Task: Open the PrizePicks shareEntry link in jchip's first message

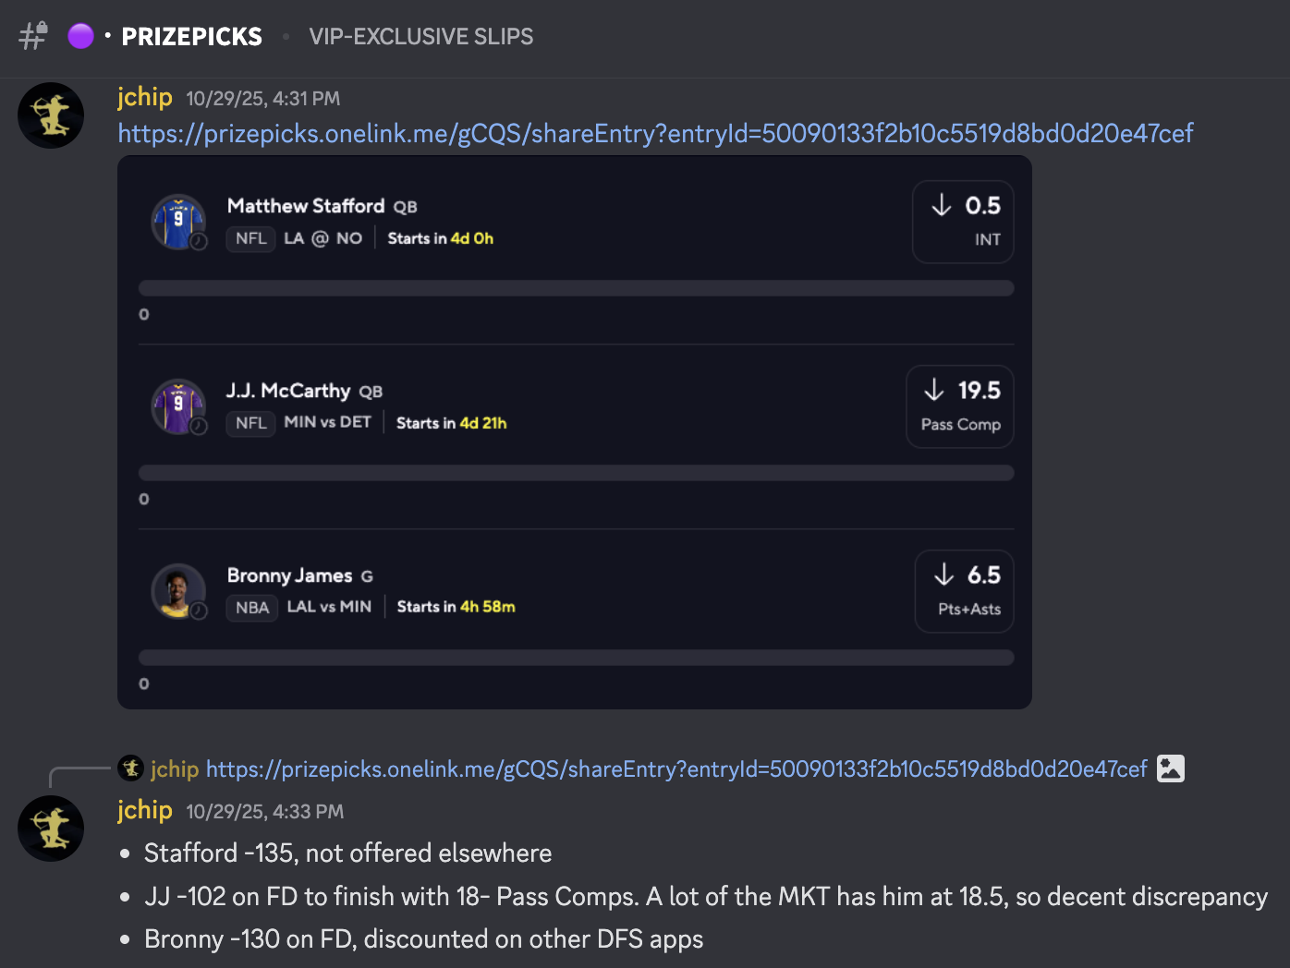Action: [x=654, y=133]
